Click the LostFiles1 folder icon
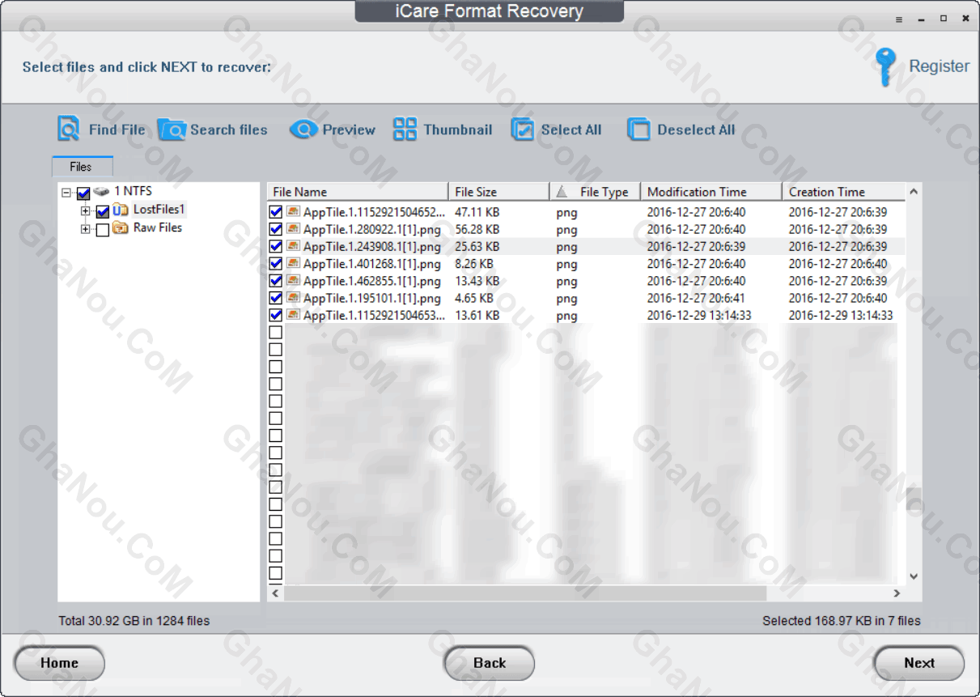 pyautogui.click(x=121, y=210)
